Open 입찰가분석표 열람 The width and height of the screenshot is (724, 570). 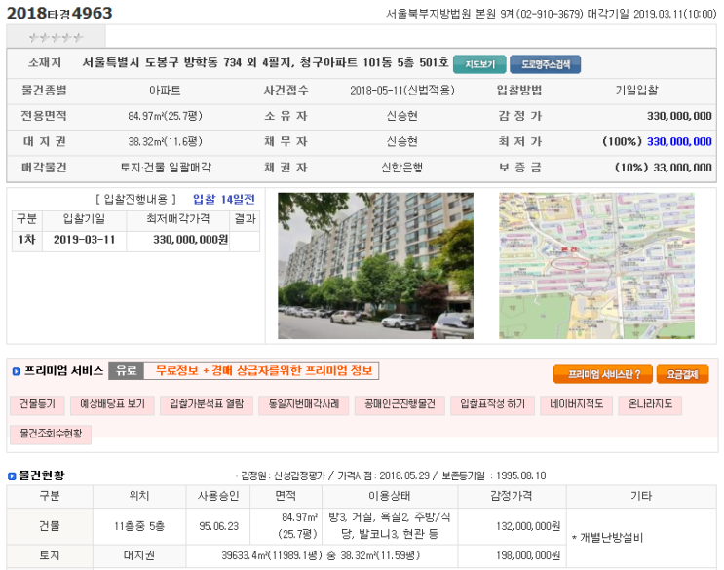[207, 404]
